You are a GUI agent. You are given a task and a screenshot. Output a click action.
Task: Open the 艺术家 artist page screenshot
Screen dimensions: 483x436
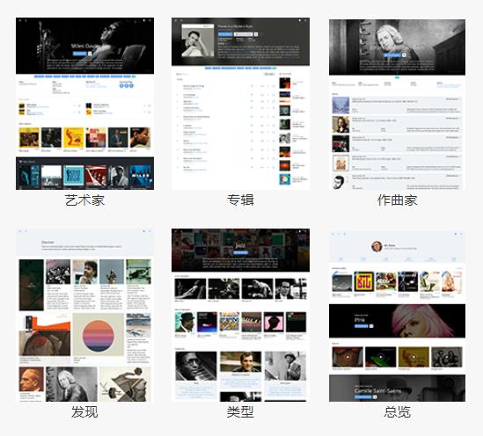84,104
